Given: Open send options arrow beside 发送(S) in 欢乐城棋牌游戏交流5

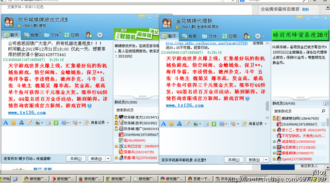Looking at the screenshot, I should coord(108,158).
